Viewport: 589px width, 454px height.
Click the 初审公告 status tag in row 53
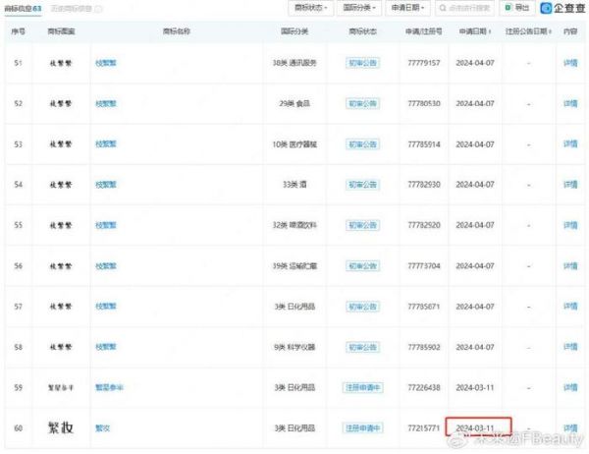[362, 143]
